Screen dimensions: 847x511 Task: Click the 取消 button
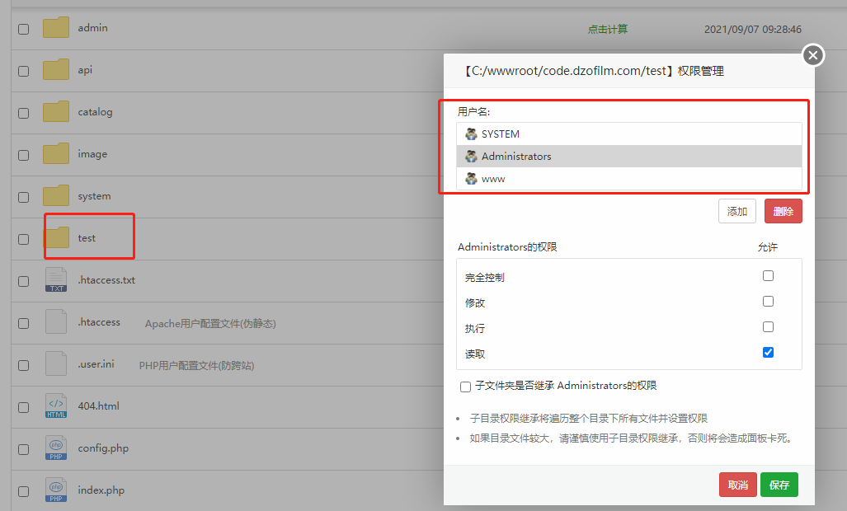tap(738, 485)
